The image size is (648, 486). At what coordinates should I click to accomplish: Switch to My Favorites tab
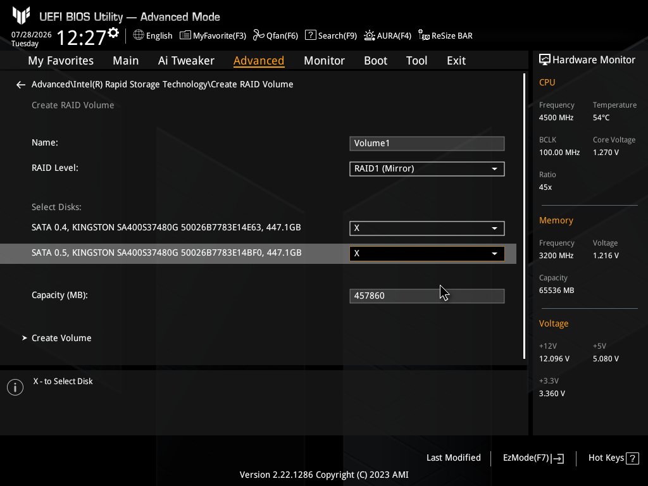coord(61,61)
